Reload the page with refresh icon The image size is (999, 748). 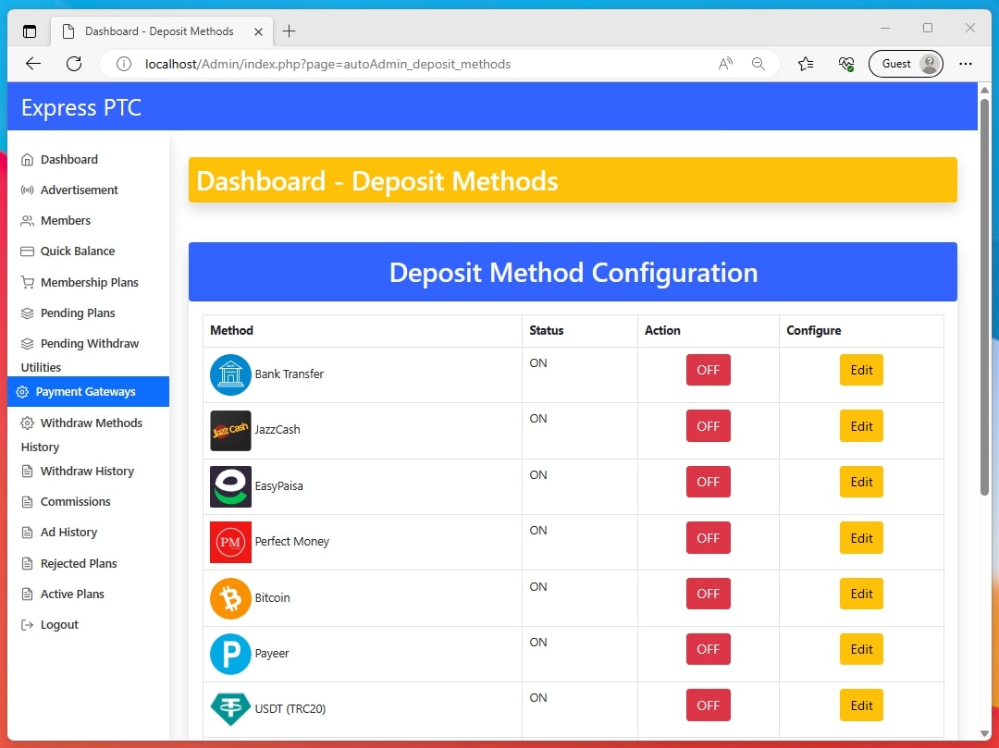click(74, 64)
